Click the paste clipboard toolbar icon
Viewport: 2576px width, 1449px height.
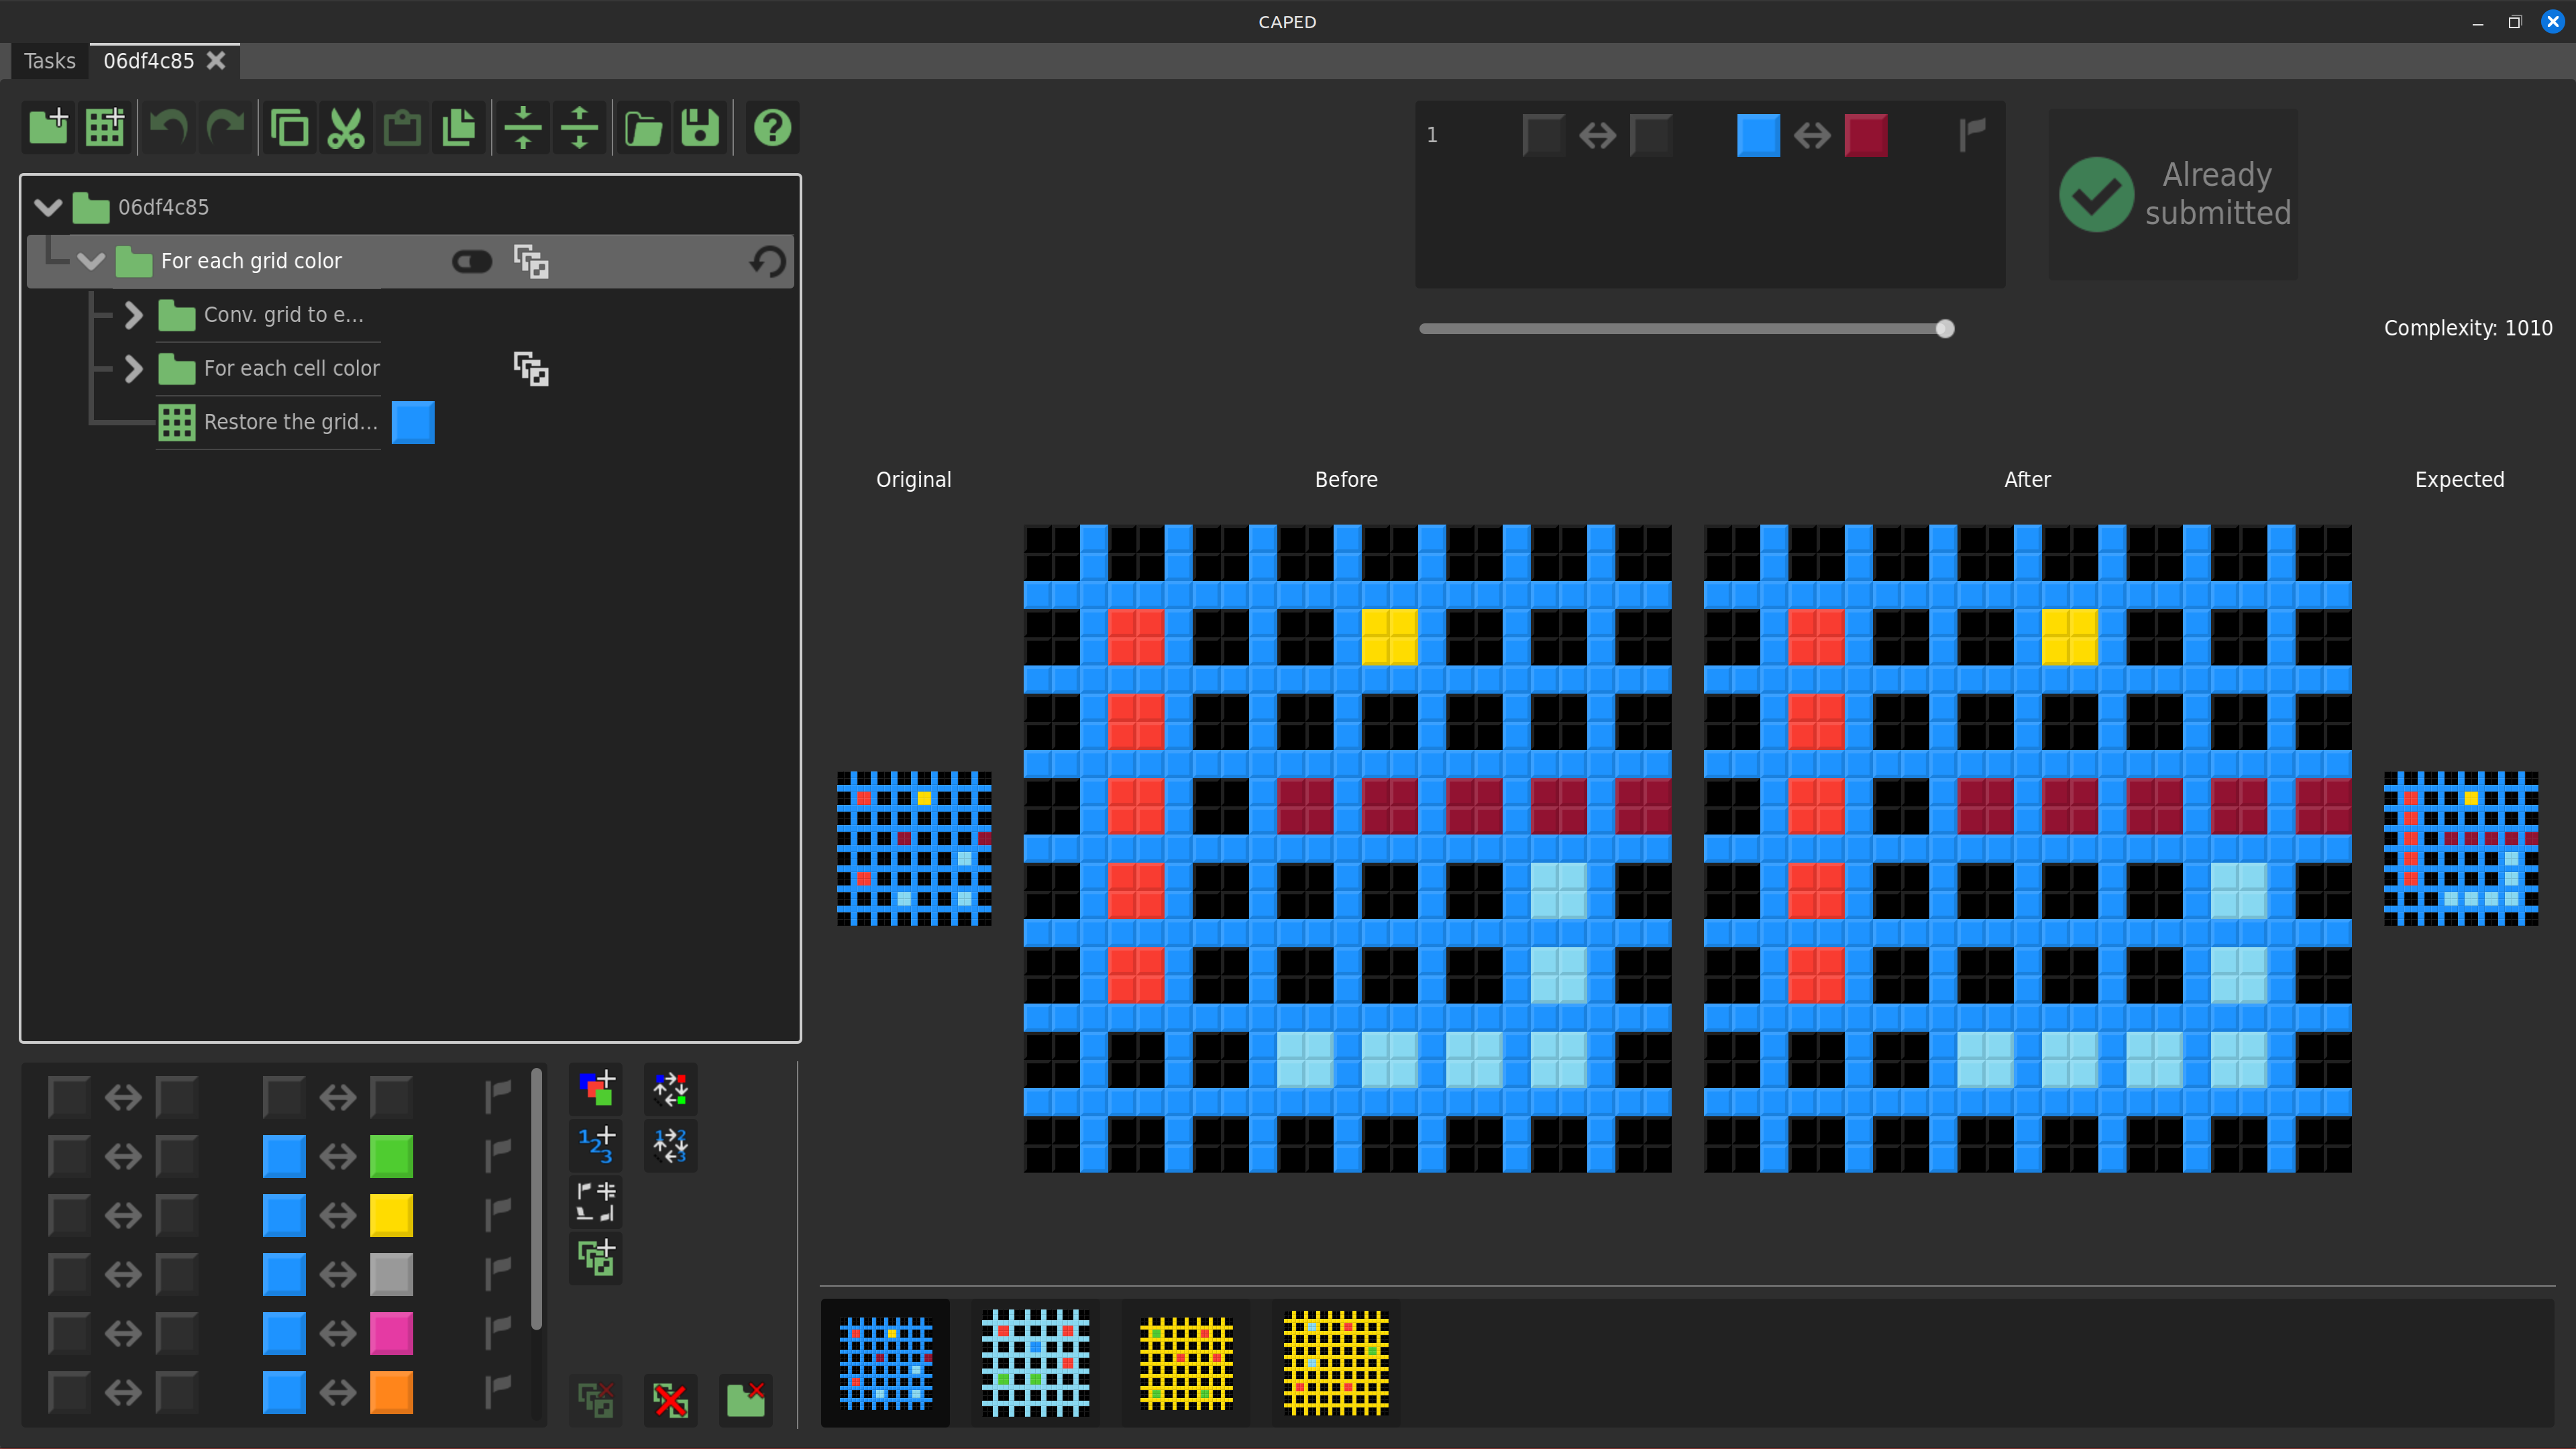point(402,128)
